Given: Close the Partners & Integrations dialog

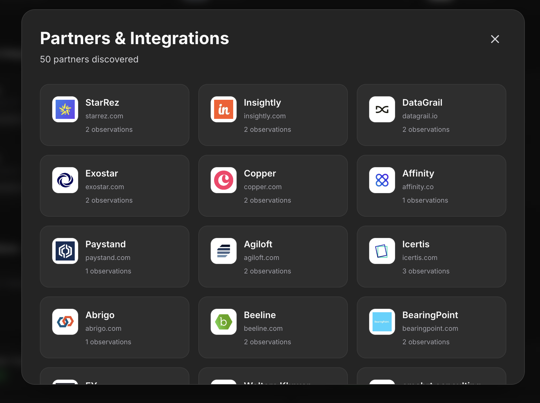Looking at the screenshot, I should pos(495,39).
